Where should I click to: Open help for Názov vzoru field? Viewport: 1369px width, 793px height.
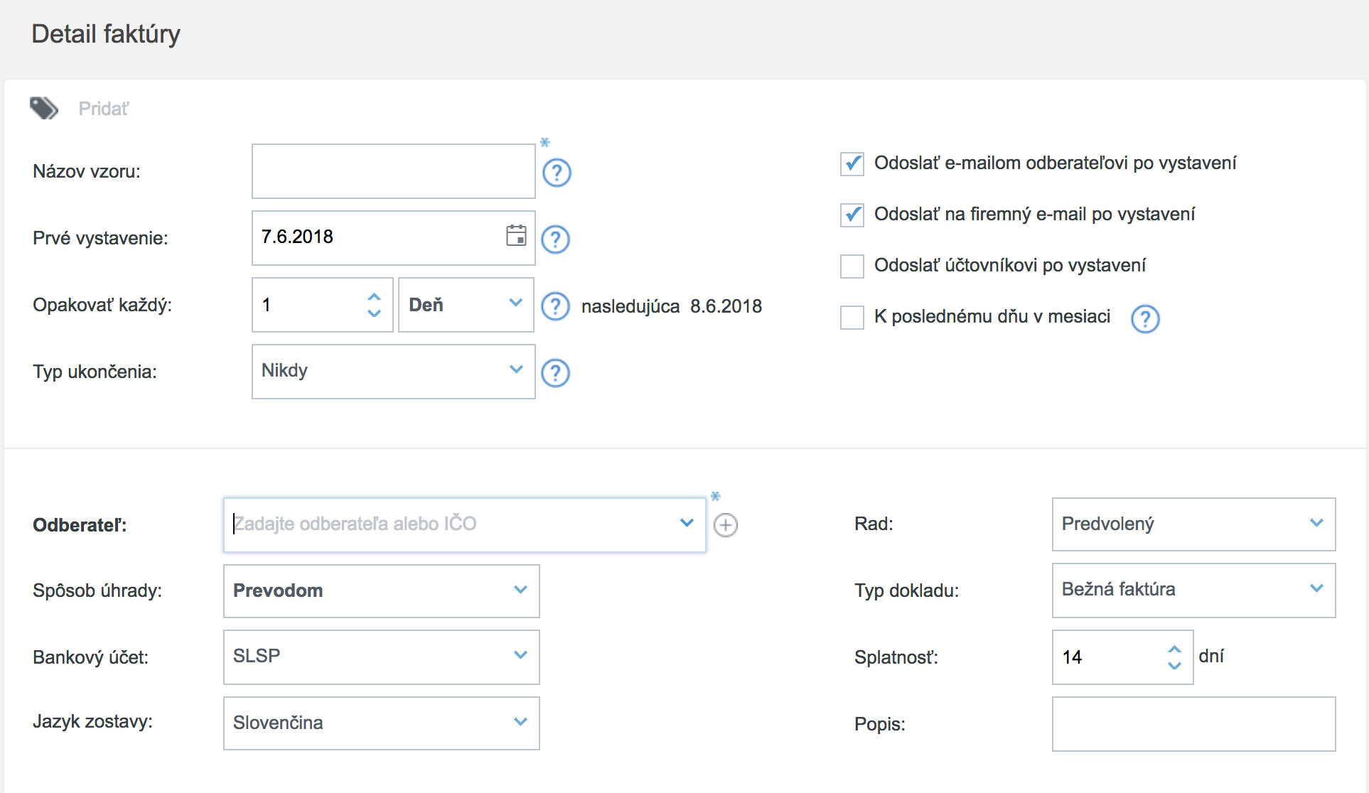pyautogui.click(x=557, y=173)
